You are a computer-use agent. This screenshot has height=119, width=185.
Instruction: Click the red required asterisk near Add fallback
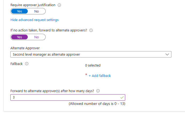coord(86,75)
